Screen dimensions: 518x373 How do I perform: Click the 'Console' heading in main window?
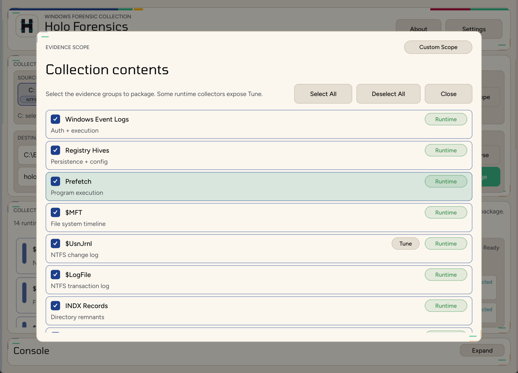point(31,351)
